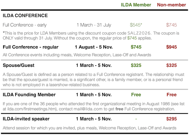Viewport: 189px width, 135px height.
Task: Click the green $745 regular price in the coupon note
Action: (x=132, y=38)
